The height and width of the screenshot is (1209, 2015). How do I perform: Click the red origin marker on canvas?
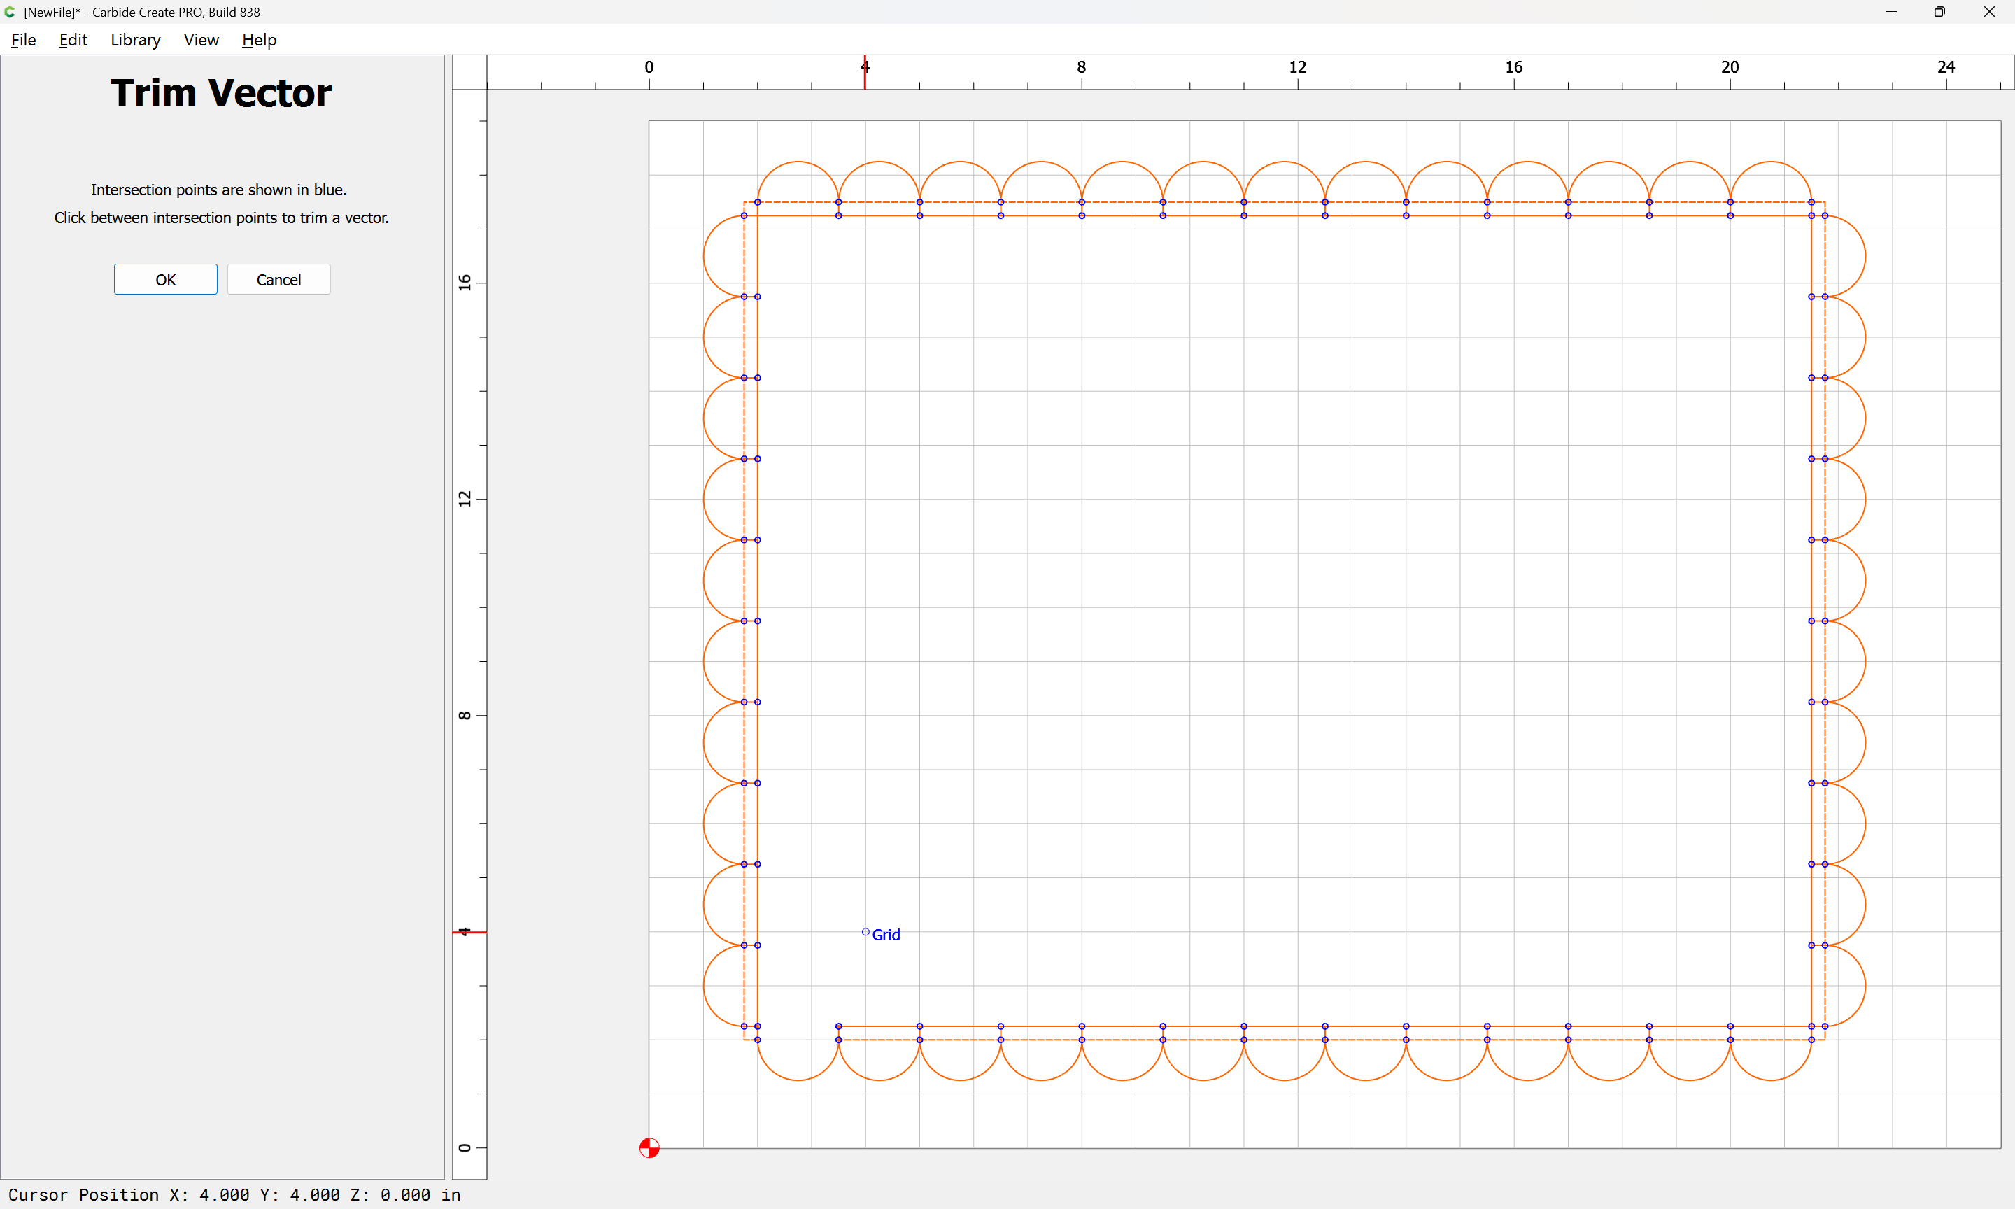[x=649, y=1148]
